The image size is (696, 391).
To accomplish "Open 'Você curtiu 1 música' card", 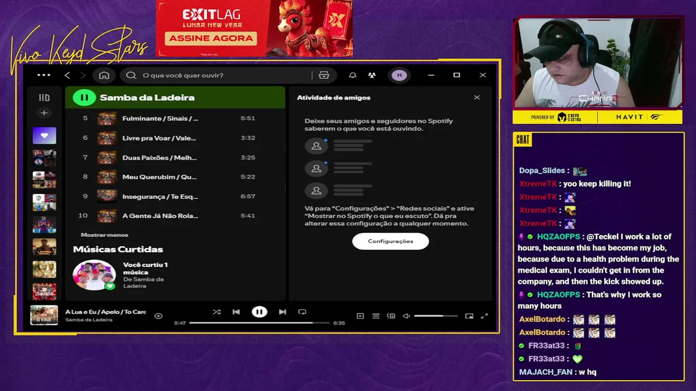I will click(146, 268).
